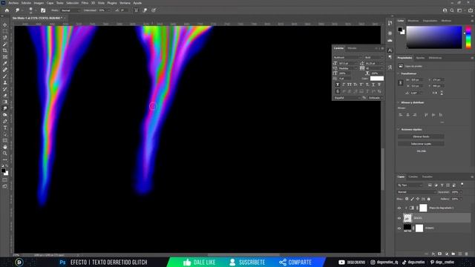Select the Smudge tool in toolbar
This screenshot has width=475, height=267.
(5, 108)
